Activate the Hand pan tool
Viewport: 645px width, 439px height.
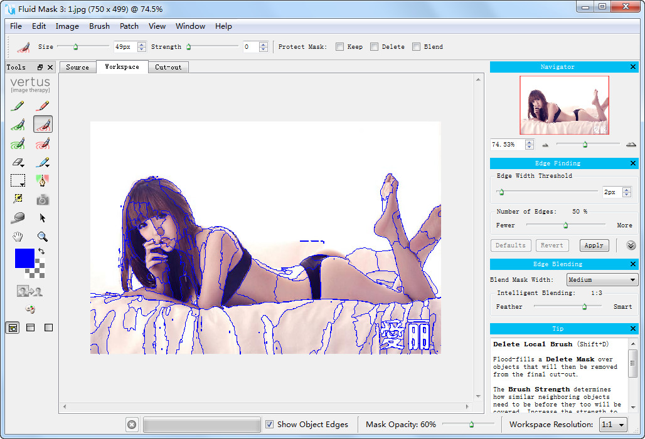tap(18, 237)
